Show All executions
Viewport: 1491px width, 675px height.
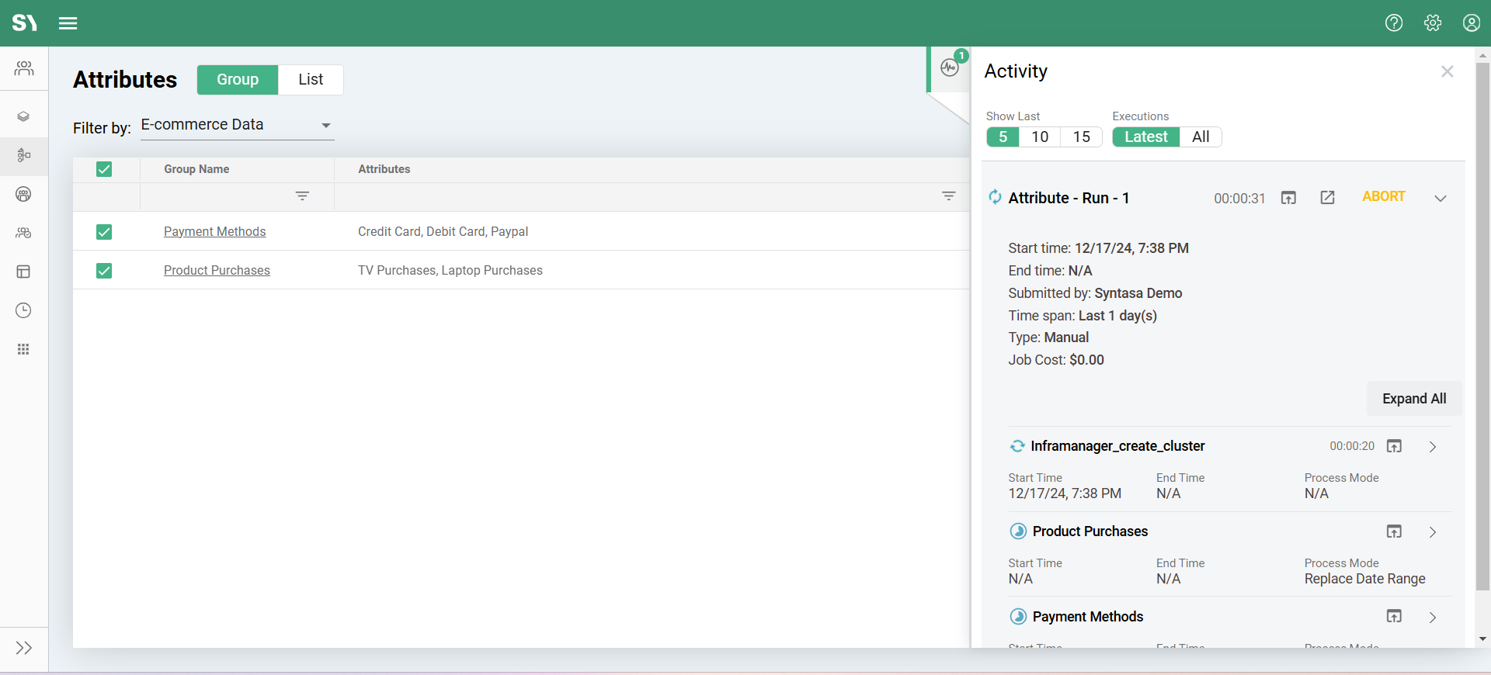click(1201, 137)
